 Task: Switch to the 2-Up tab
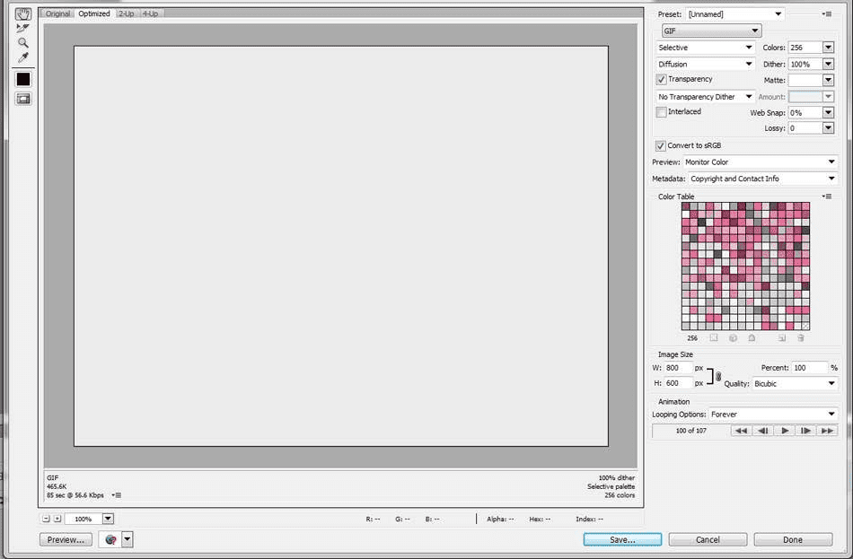tap(127, 13)
